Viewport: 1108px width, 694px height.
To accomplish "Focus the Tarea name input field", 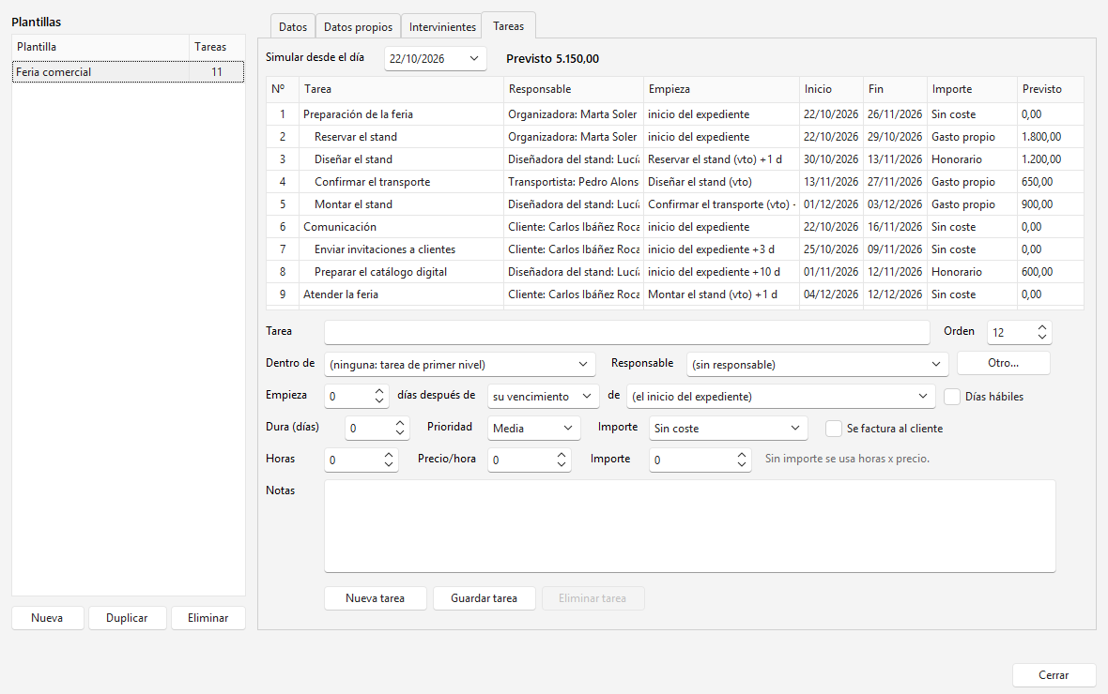I will (627, 332).
